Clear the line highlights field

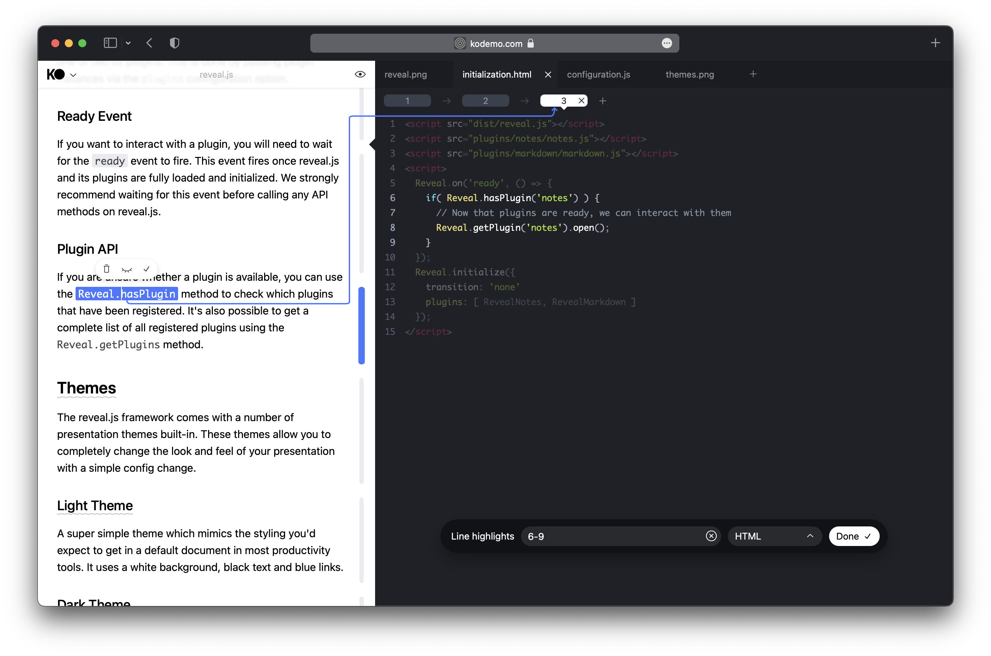(711, 536)
